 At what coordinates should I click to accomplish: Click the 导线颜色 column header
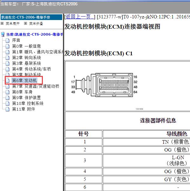tap(177, 134)
